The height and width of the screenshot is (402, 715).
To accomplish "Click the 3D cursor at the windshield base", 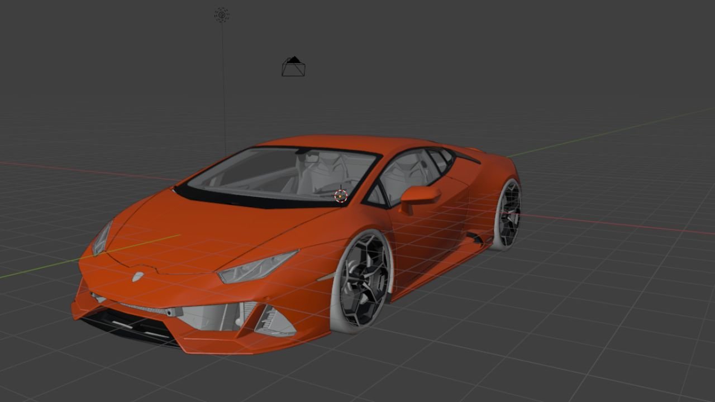I will pyautogui.click(x=341, y=196).
